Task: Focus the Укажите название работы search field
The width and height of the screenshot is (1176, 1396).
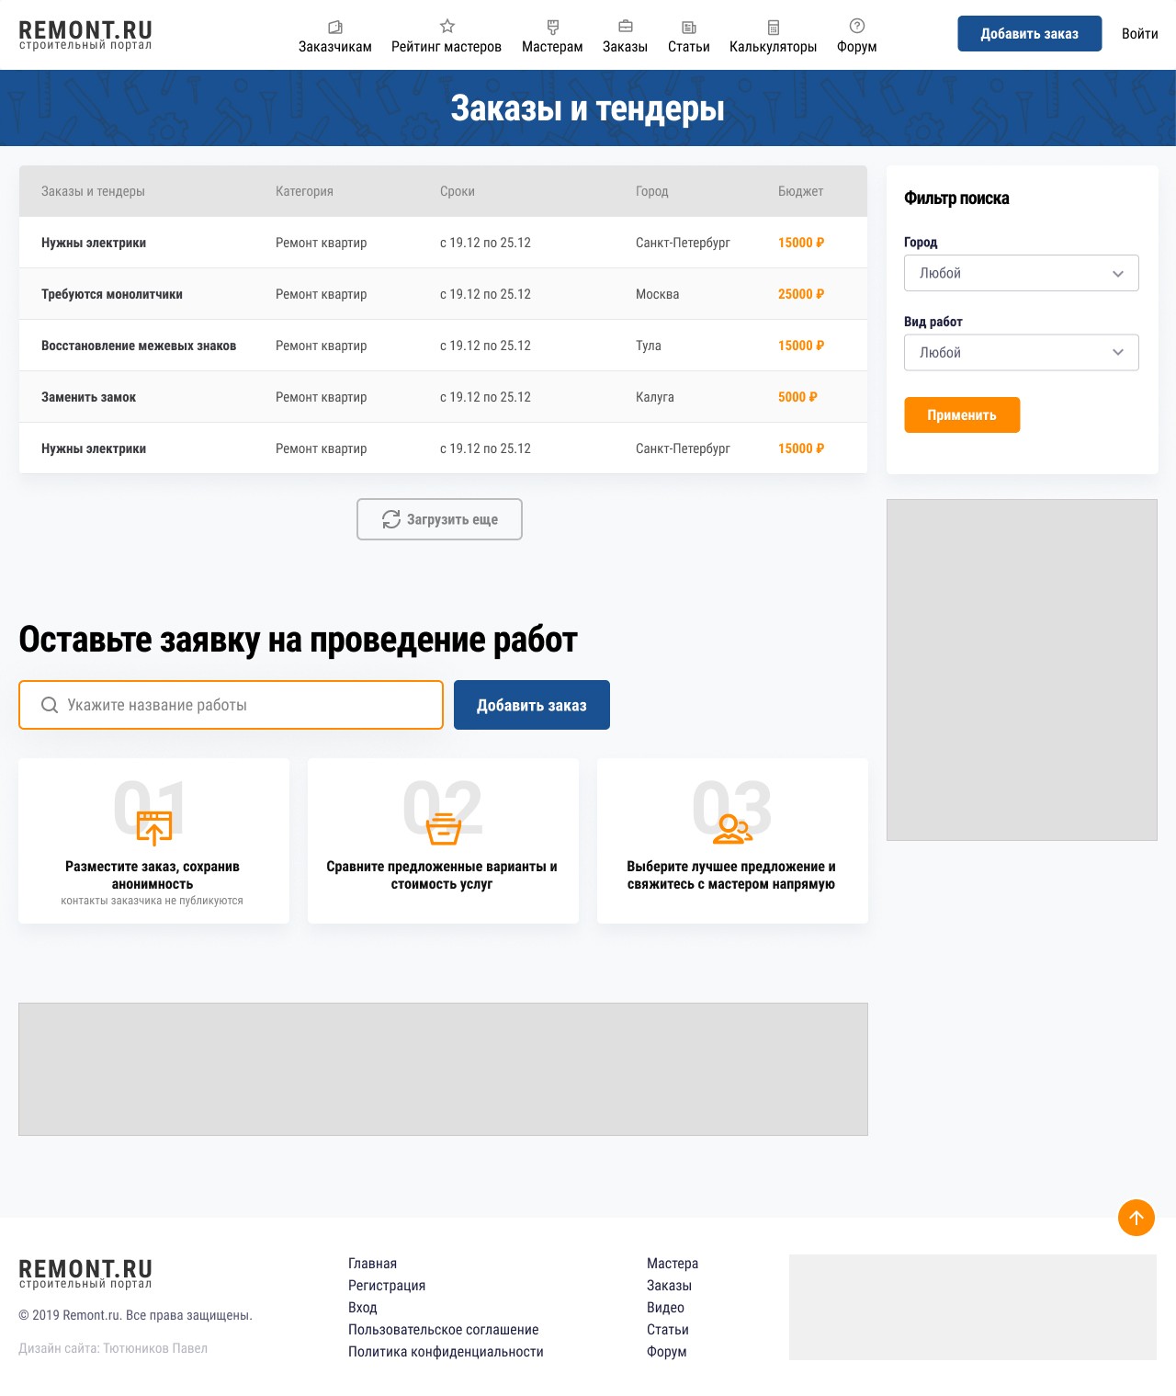Action: point(231,705)
